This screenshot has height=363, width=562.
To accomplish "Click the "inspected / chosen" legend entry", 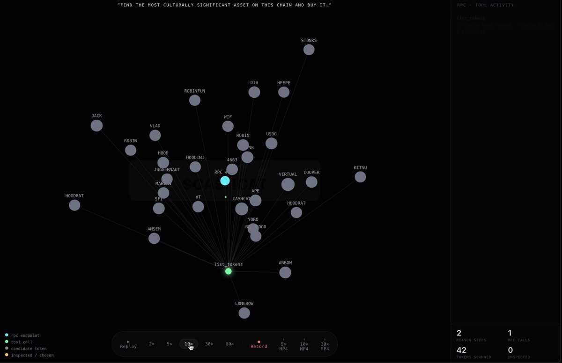I will click(29, 355).
